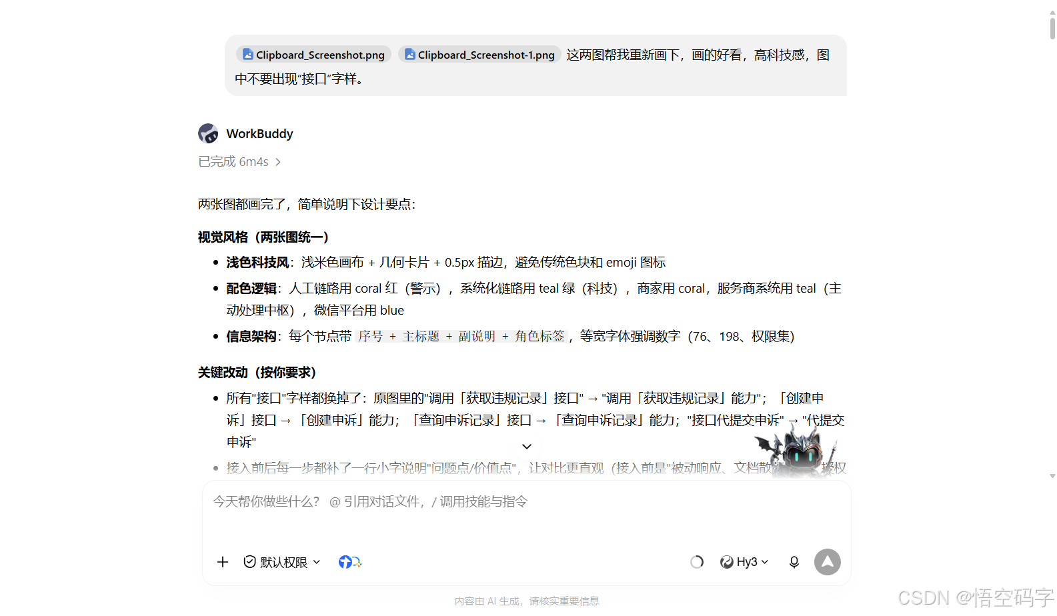The width and height of the screenshot is (1057, 616).
Task: Open the Clipboard_Screenshot-1.png attachment chip
Action: (479, 55)
